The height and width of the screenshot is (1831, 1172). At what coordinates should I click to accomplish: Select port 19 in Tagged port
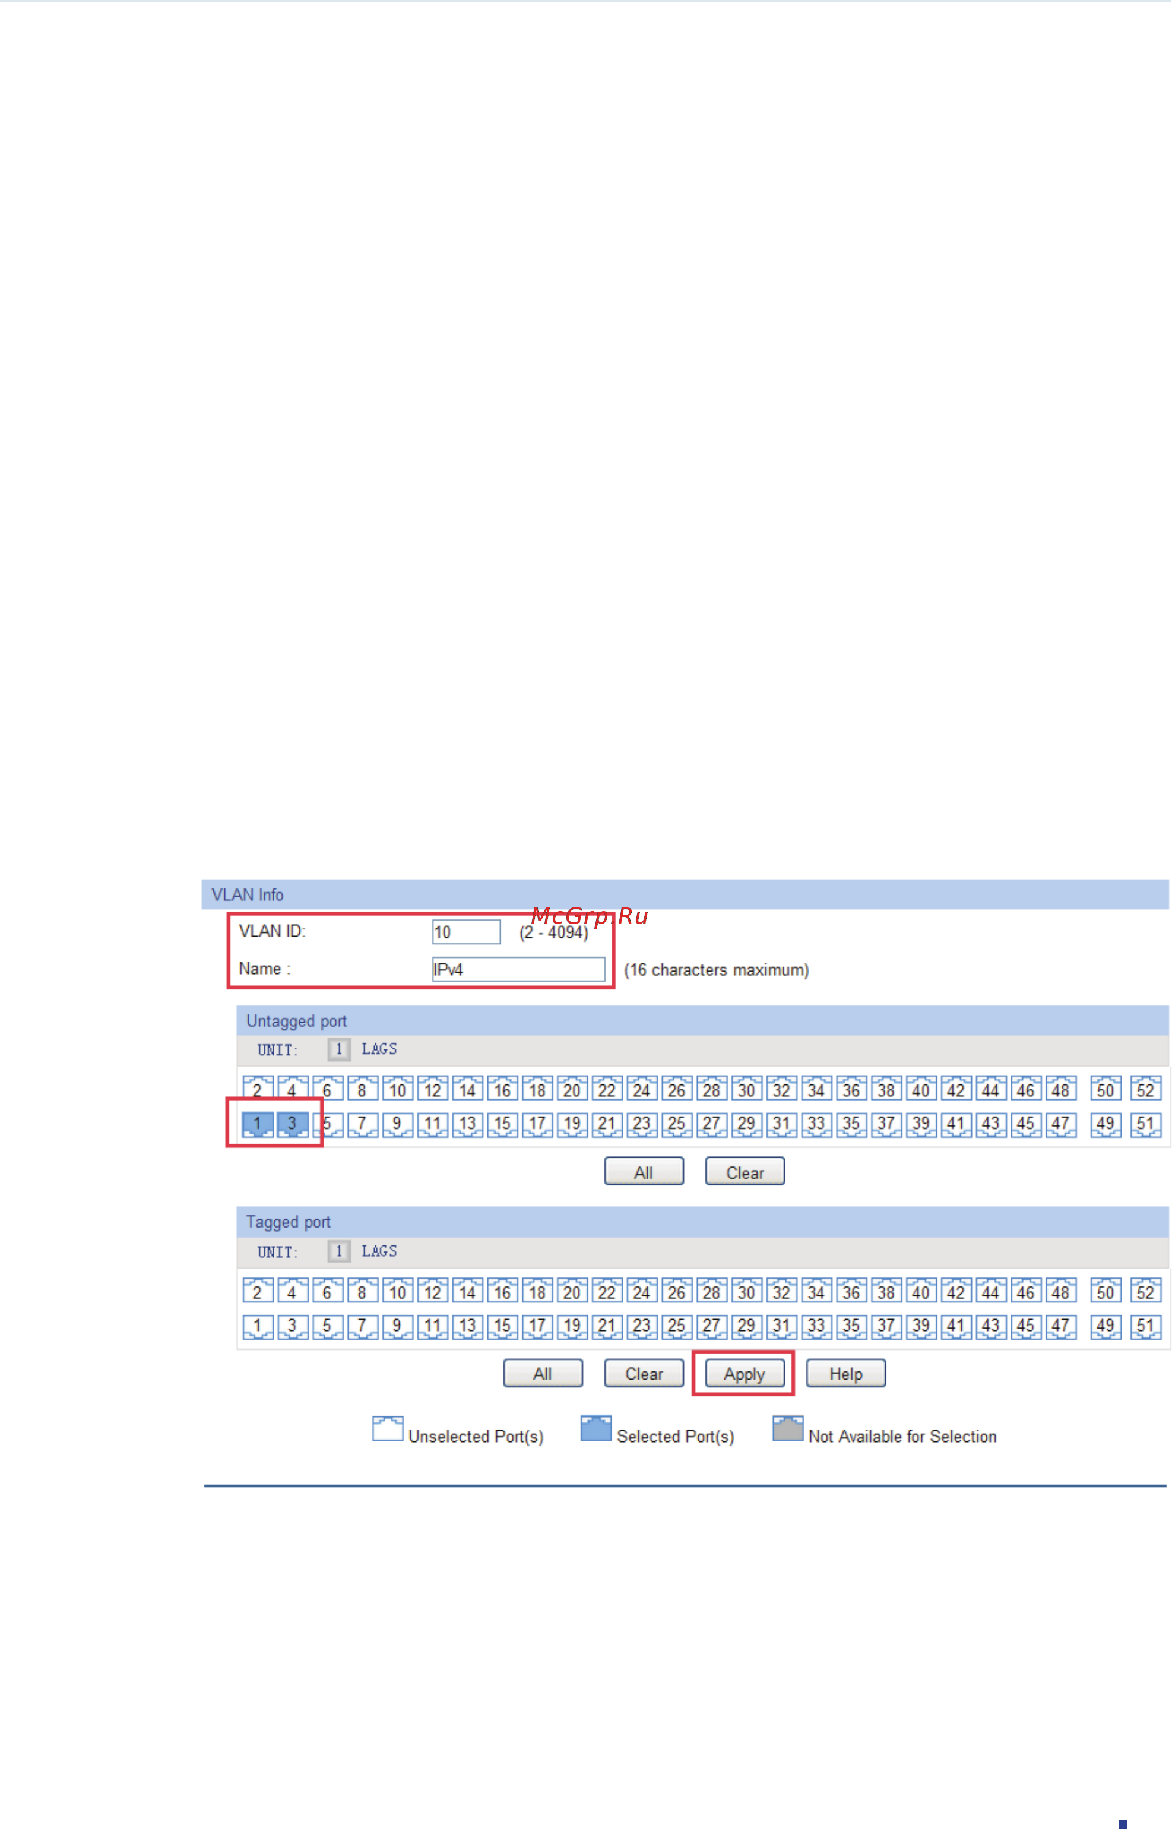tap(572, 1327)
